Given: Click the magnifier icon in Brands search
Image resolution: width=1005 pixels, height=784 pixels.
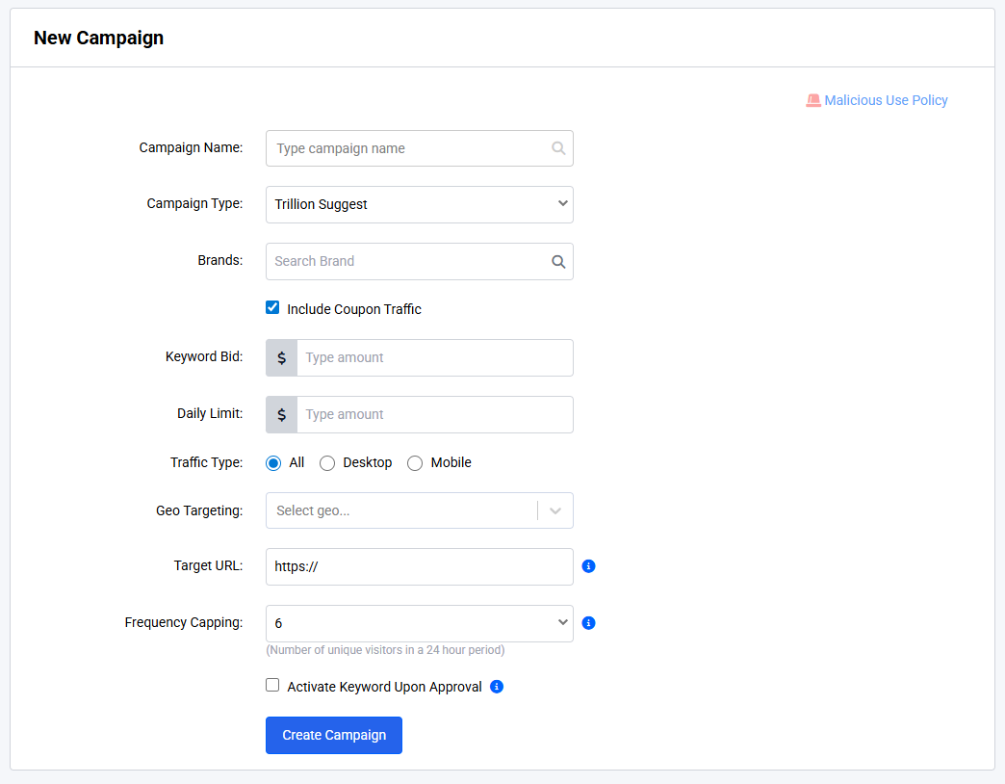Looking at the screenshot, I should click(558, 261).
